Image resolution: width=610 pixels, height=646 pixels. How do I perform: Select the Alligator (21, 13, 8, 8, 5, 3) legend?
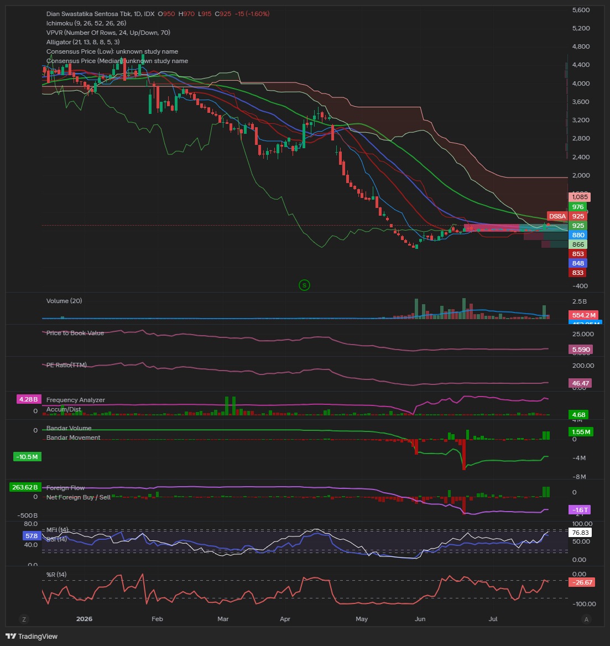[x=83, y=42]
